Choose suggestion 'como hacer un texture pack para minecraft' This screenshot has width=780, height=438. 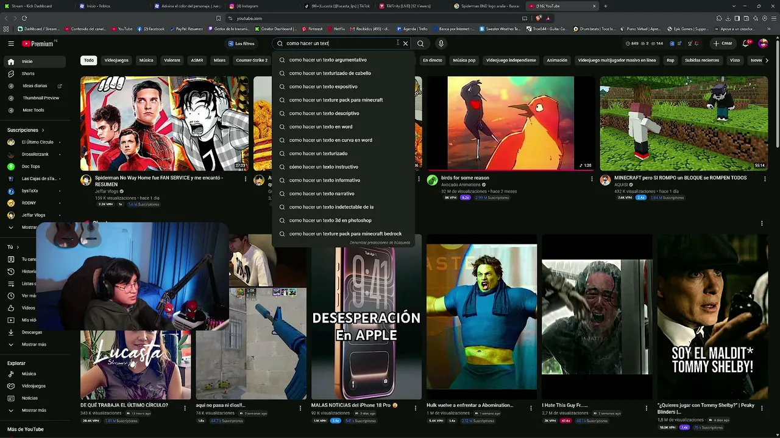(x=344, y=100)
